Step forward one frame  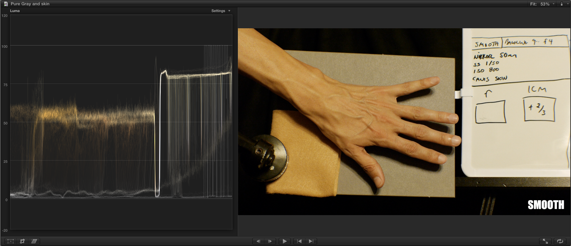click(x=270, y=241)
